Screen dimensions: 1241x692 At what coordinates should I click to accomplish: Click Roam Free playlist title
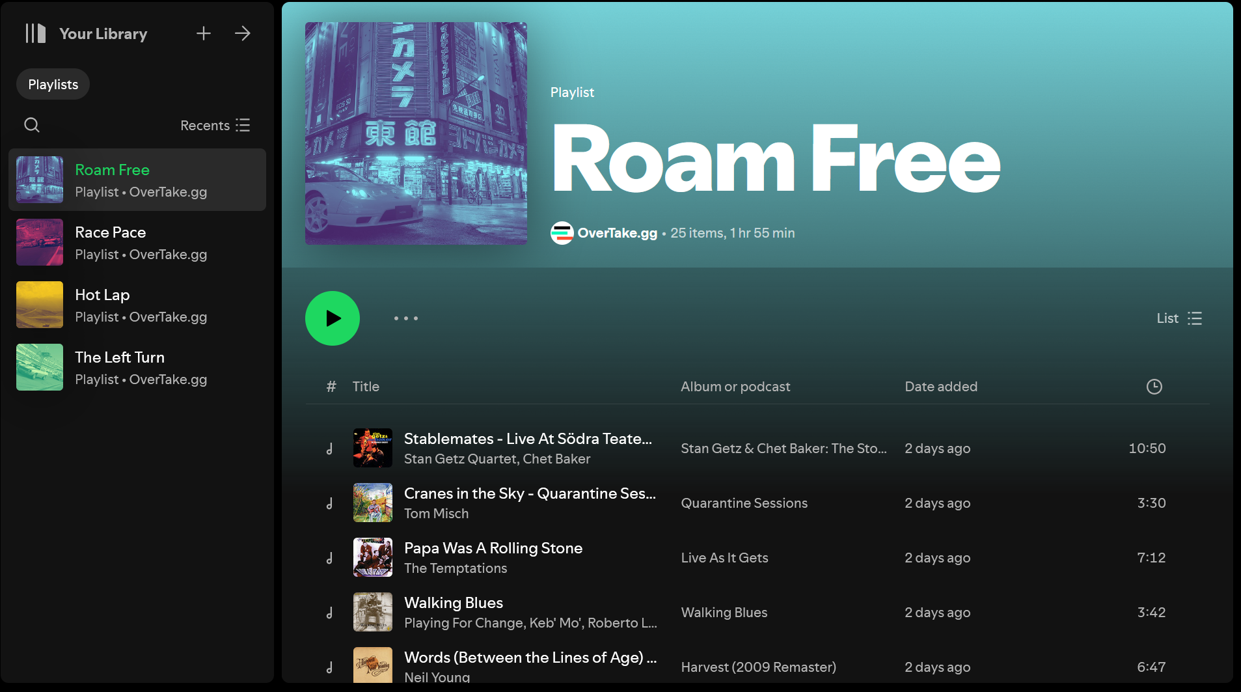(776, 159)
